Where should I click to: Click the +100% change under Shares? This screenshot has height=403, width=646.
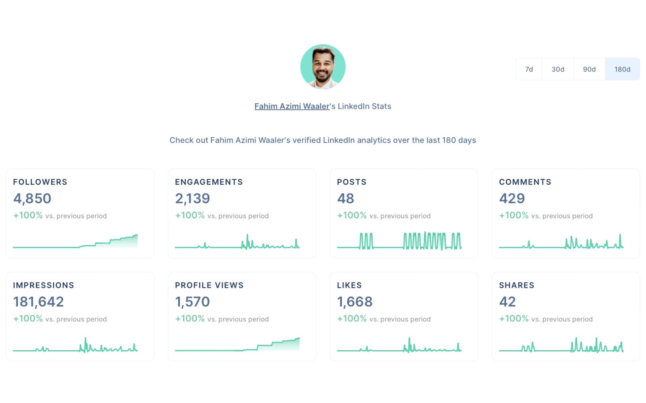point(514,318)
